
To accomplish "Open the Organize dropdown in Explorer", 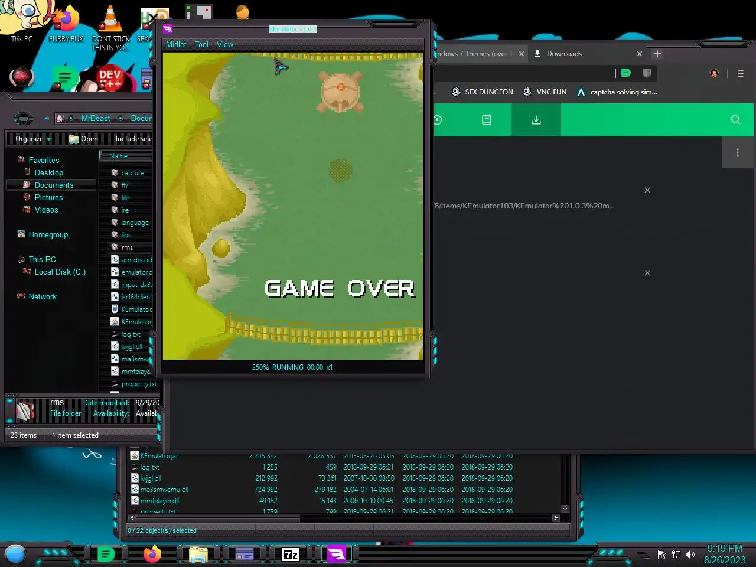I will click(x=33, y=139).
